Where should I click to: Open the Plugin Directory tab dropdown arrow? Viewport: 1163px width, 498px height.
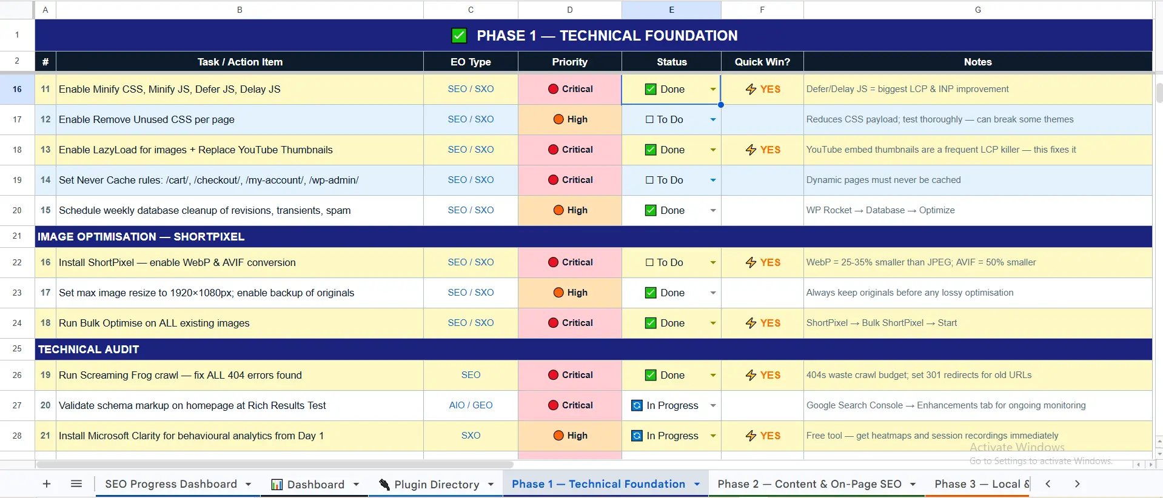491,484
